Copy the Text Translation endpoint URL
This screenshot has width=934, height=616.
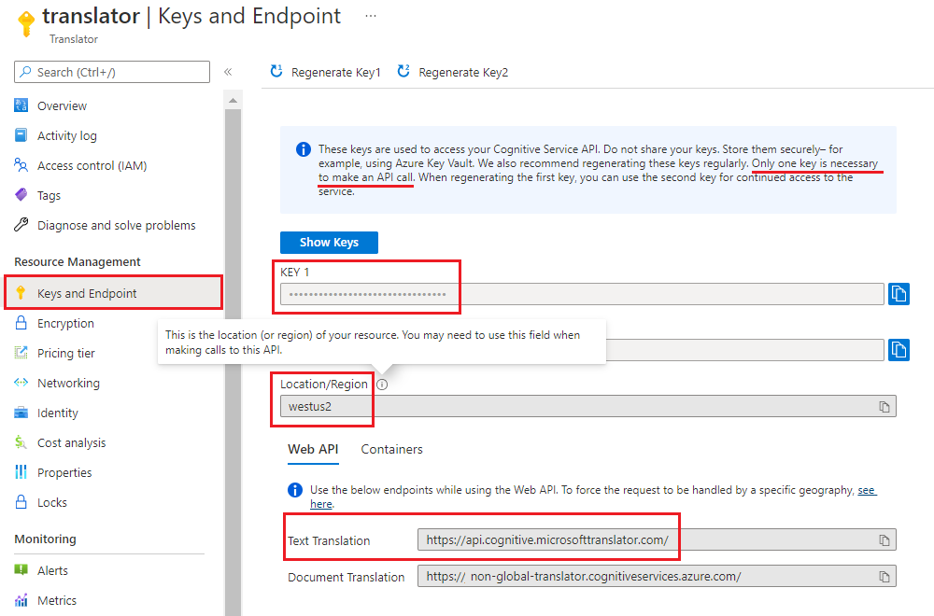tap(884, 540)
